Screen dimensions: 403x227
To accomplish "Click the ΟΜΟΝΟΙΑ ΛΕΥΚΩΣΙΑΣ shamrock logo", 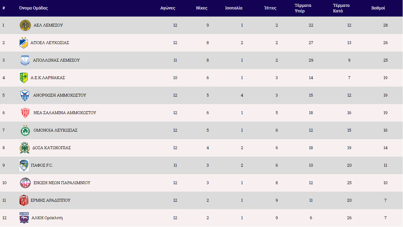I will coord(25,130).
